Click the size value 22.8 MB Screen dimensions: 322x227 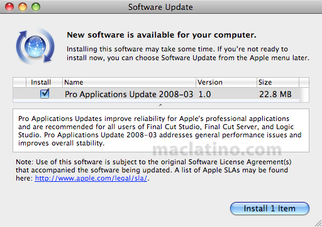pos(275,94)
